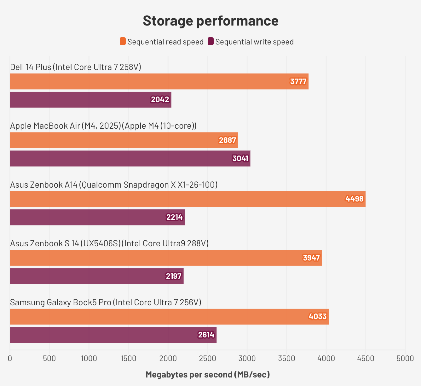Screen dimensions: 421x386
Task: Click the 2500 x-axis tick label
Action: pos(208,359)
